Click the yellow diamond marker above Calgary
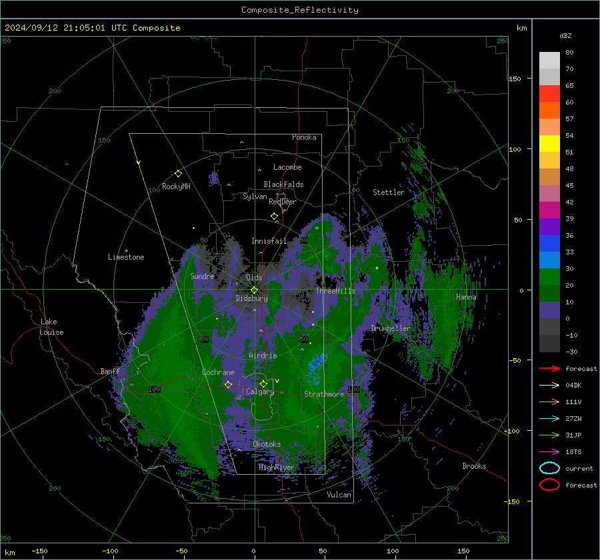 263,384
